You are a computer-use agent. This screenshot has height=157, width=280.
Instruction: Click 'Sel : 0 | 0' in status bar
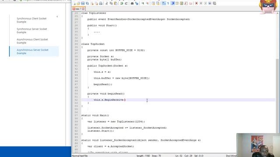[199, 156]
